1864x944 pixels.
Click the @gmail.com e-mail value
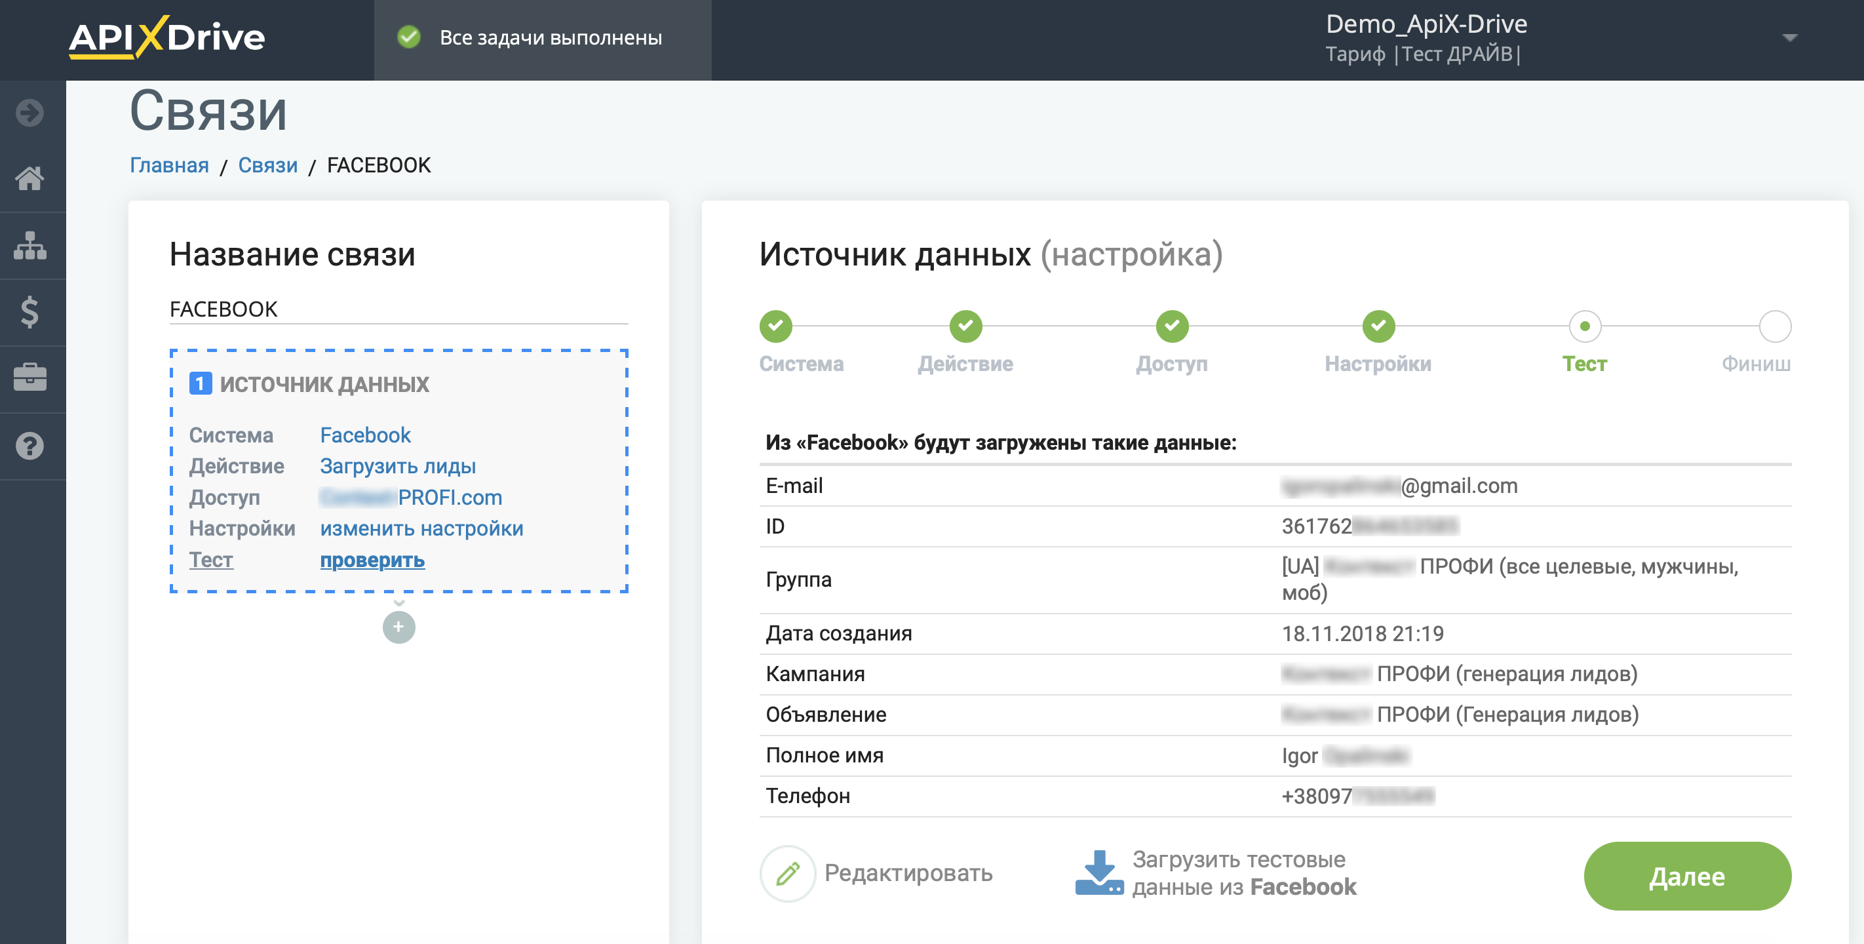(1399, 486)
